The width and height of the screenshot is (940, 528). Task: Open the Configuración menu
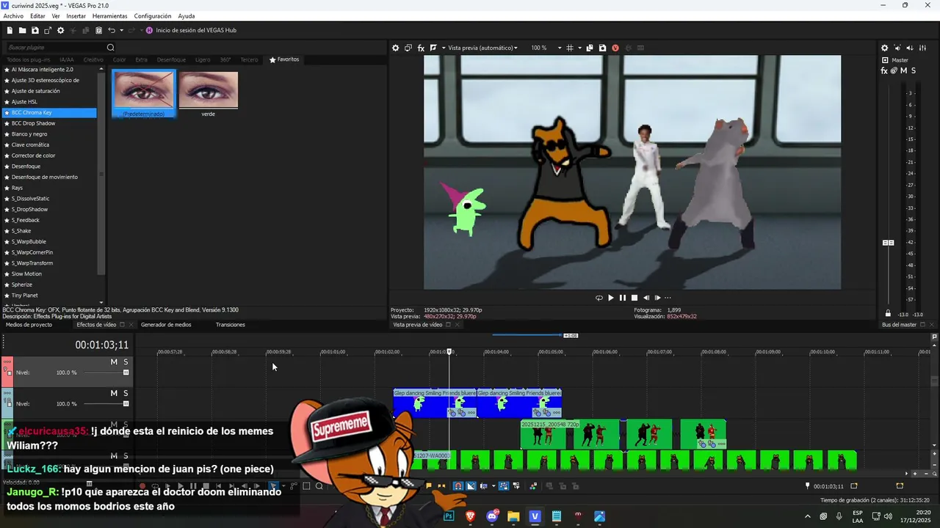tap(153, 16)
